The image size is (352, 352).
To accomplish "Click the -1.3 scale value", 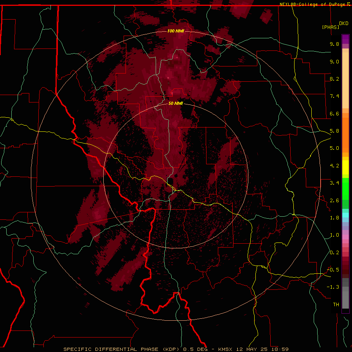I will click(x=333, y=287).
